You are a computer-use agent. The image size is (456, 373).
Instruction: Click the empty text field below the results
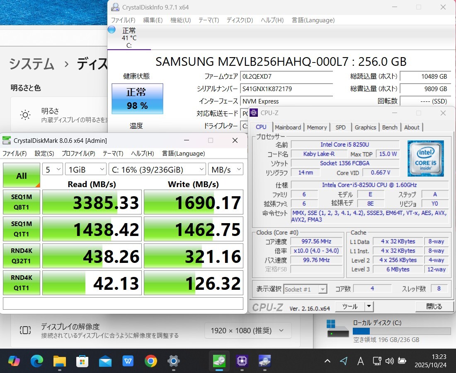[123, 303]
